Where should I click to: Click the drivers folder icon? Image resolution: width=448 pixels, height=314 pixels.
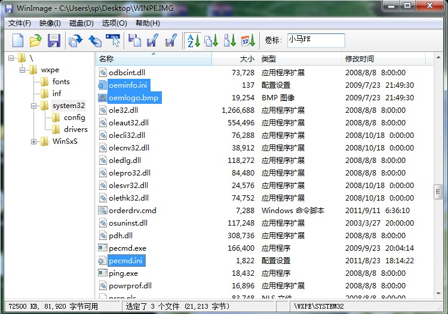(x=56, y=130)
